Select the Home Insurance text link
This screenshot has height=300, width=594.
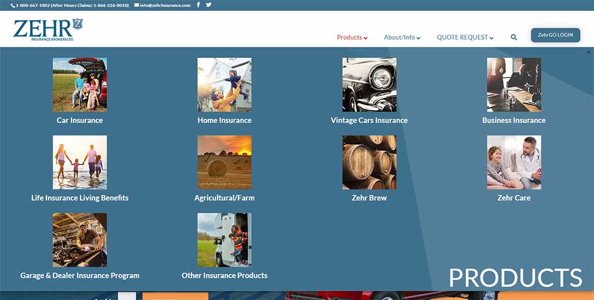point(224,120)
